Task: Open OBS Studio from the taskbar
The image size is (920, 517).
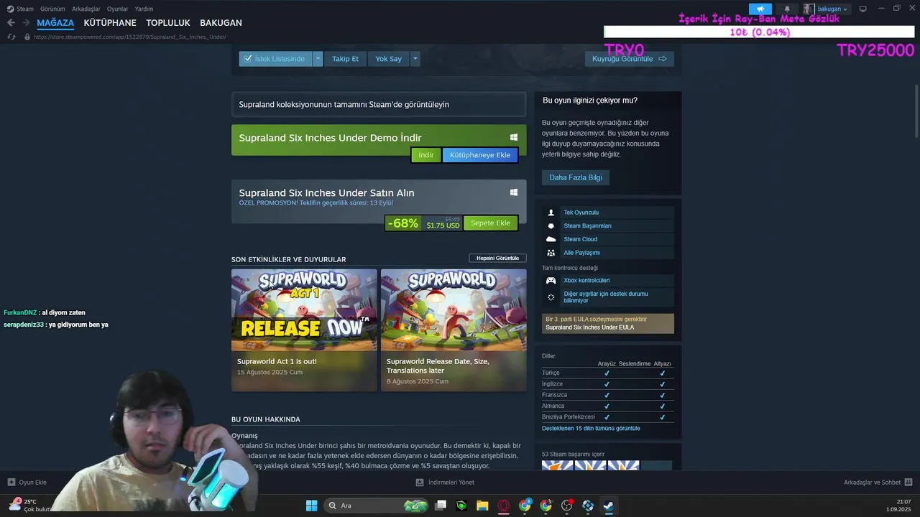Action: pos(567,506)
